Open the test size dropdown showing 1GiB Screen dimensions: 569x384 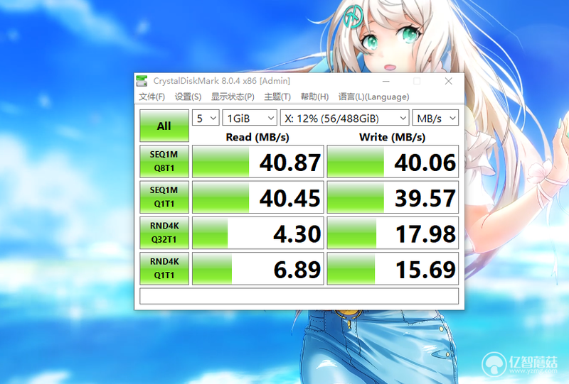pos(250,118)
